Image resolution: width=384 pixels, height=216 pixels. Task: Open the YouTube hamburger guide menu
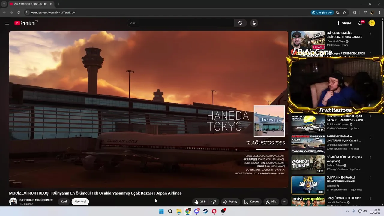point(7,23)
